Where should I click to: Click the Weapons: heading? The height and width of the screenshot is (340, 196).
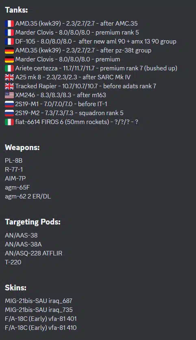22,148
